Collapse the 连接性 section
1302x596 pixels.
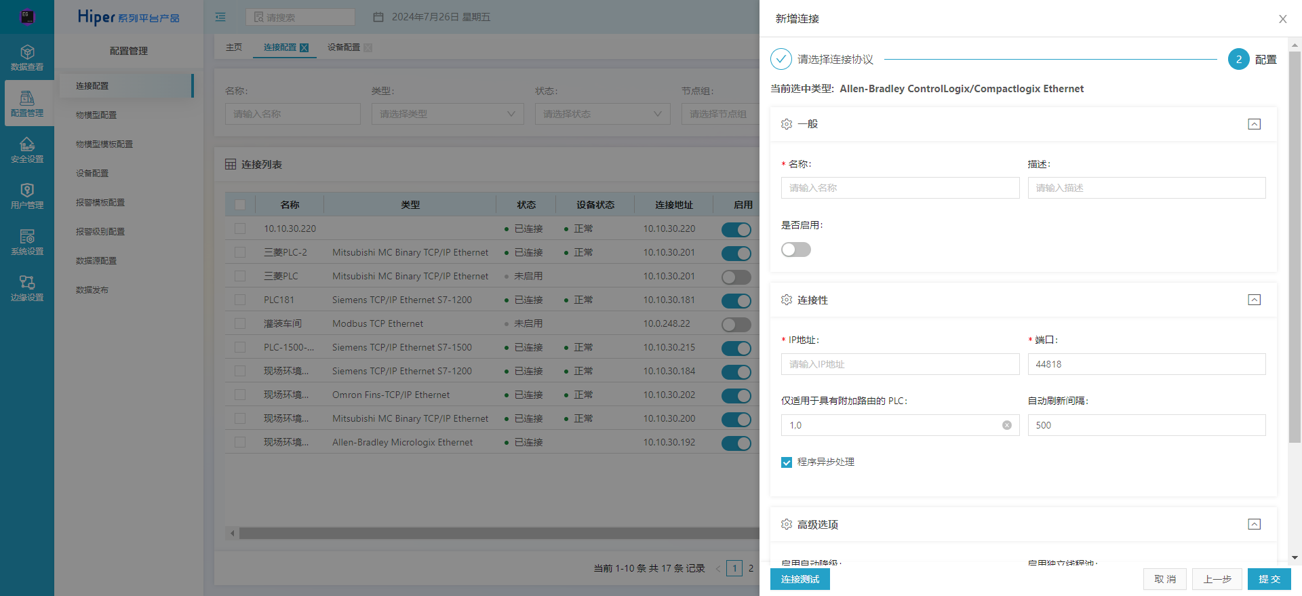point(1255,300)
